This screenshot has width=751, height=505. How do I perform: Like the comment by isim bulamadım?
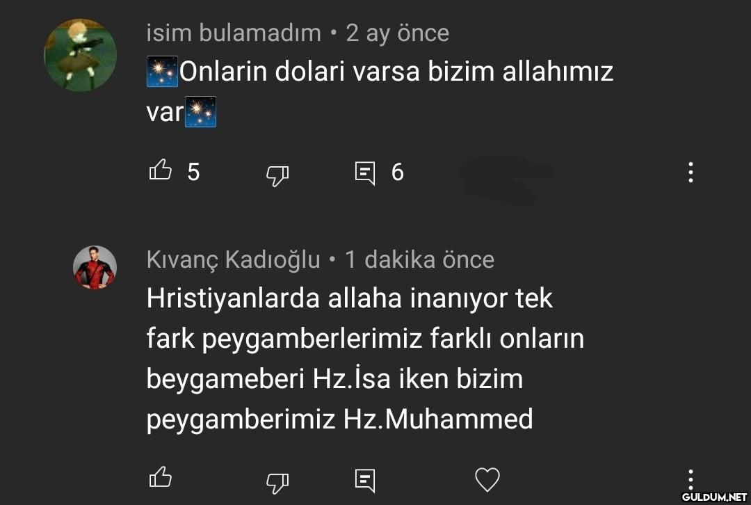coord(161,170)
